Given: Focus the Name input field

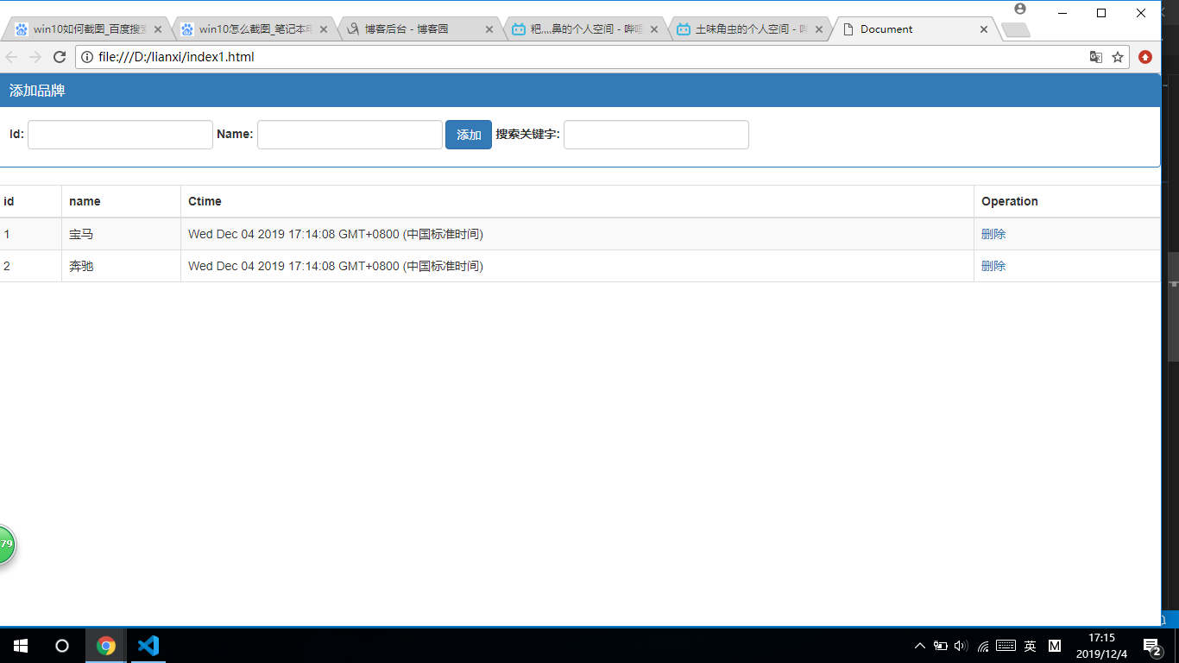Looking at the screenshot, I should coord(350,135).
